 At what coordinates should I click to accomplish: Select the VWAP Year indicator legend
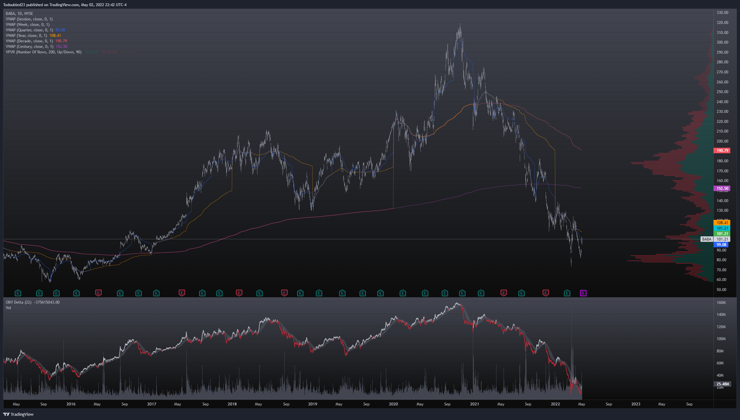tap(33, 36)
